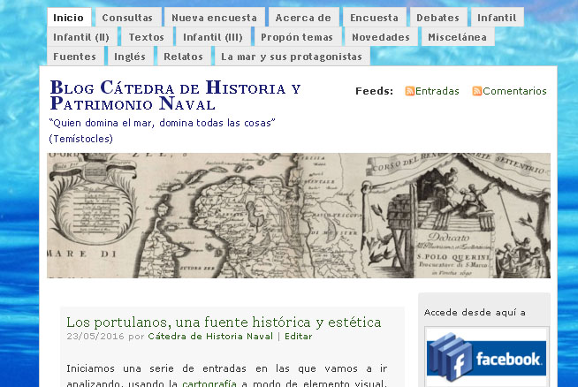Switch to the Consultas tab

[x=127, y=18]
